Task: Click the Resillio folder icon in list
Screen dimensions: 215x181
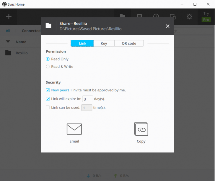Action: click(x=8, y=53)
